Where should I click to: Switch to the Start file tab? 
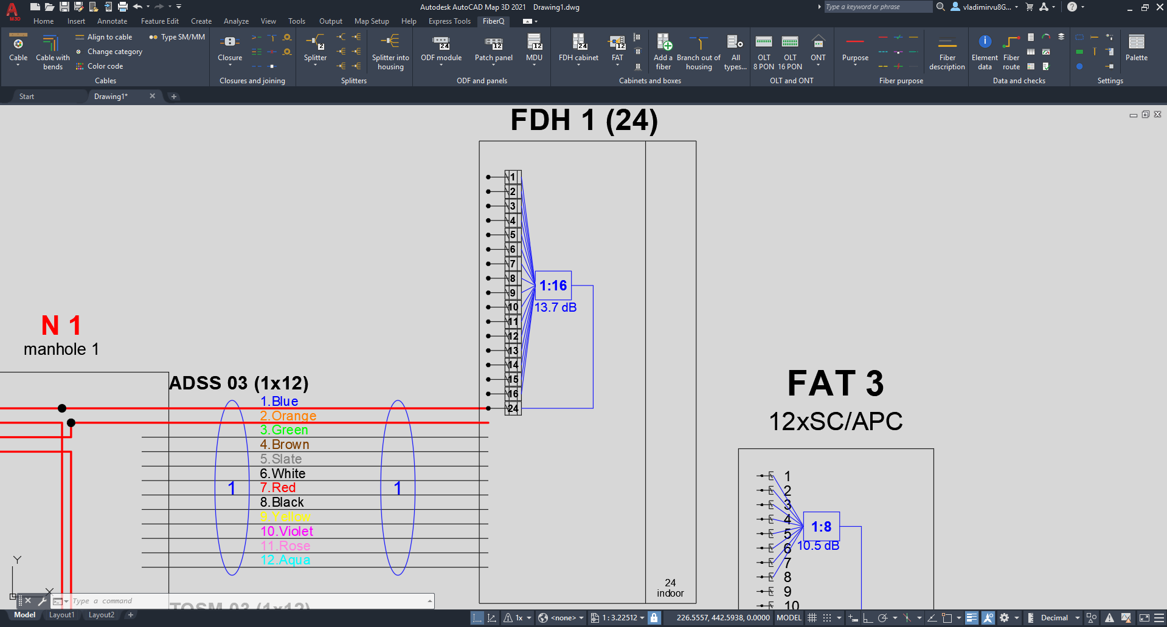click(27, 97)
